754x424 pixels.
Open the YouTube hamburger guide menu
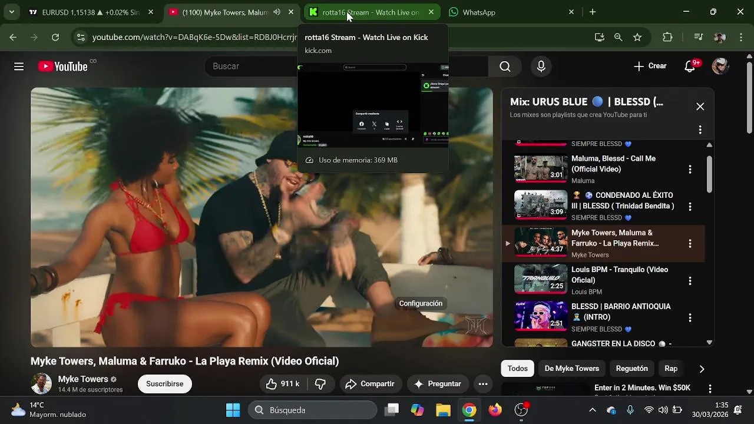[19, 67]
